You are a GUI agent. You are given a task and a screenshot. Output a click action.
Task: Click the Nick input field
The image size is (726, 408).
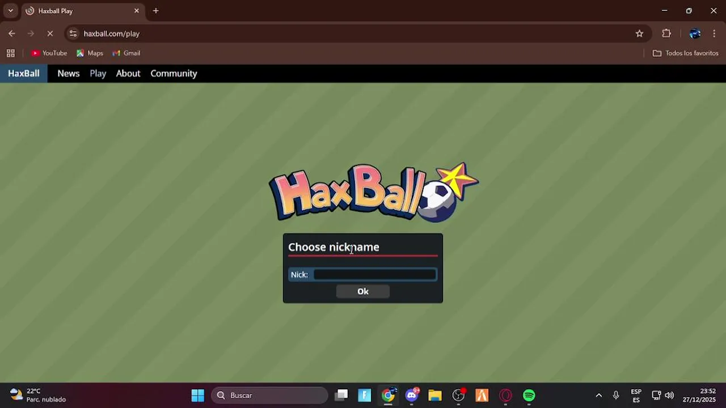point(375,274)
